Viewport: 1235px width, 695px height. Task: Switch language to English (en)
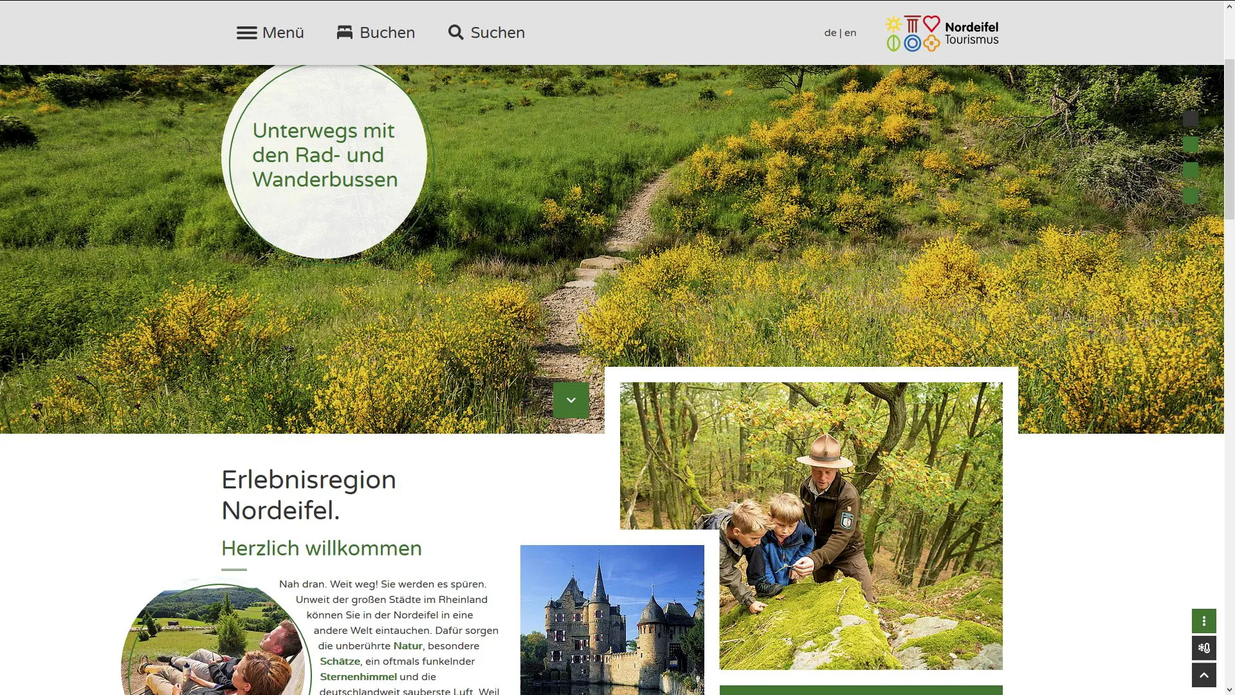[x=850, y=33]
